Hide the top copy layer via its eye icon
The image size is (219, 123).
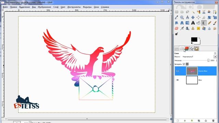[178, 71]
